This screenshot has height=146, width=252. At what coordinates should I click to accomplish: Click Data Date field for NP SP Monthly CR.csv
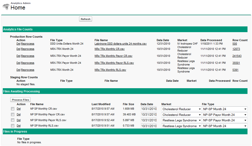(x=149, y=109)
